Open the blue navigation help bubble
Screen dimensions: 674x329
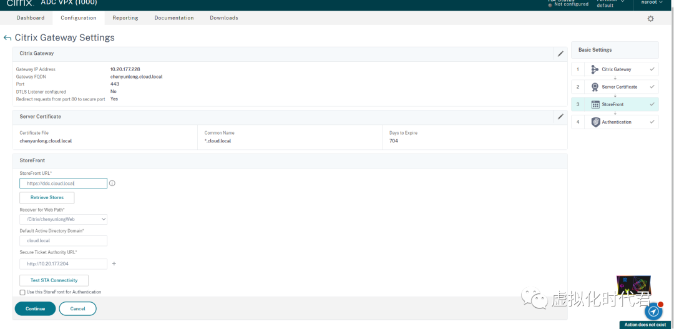(653, 311)
